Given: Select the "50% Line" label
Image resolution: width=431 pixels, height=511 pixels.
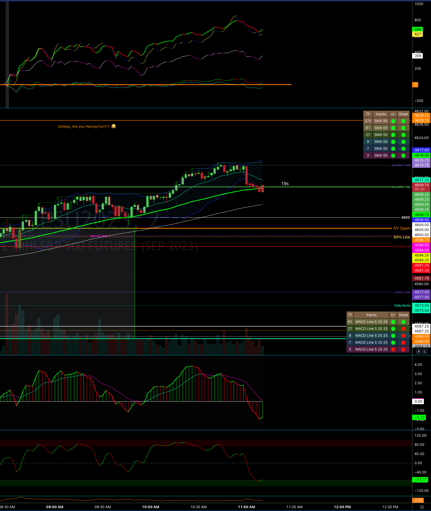Looking at the screenshot, I should coord(402,237).
